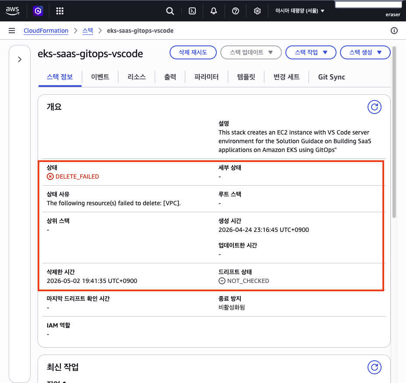Click the 마지막 드리프트 확인 시간 label

(x=78, y=299)
